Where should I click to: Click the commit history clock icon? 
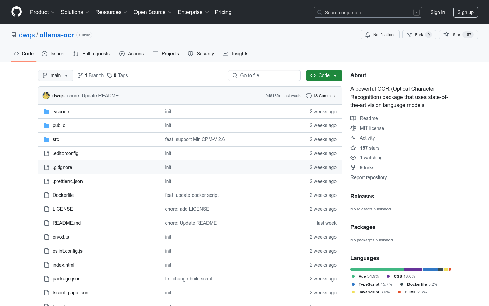pyautogui.click(x=309, y=96)
